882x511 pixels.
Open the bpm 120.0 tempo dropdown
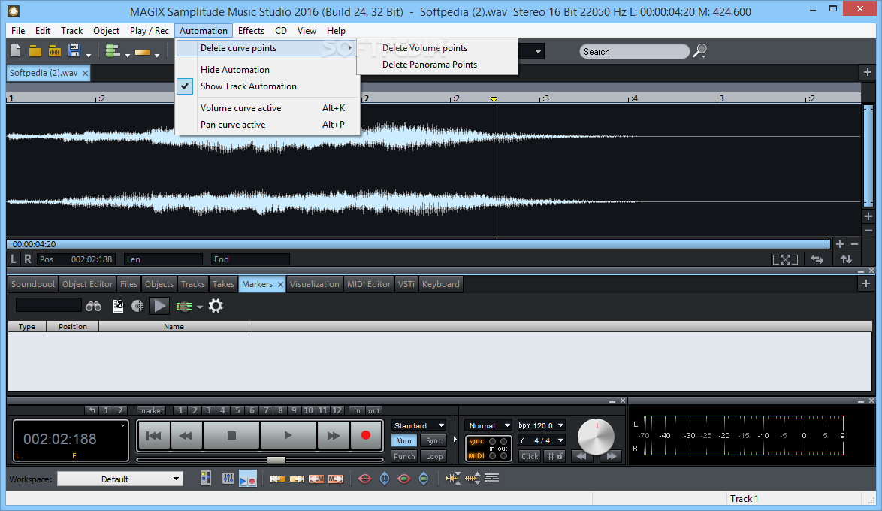(541, 425)
